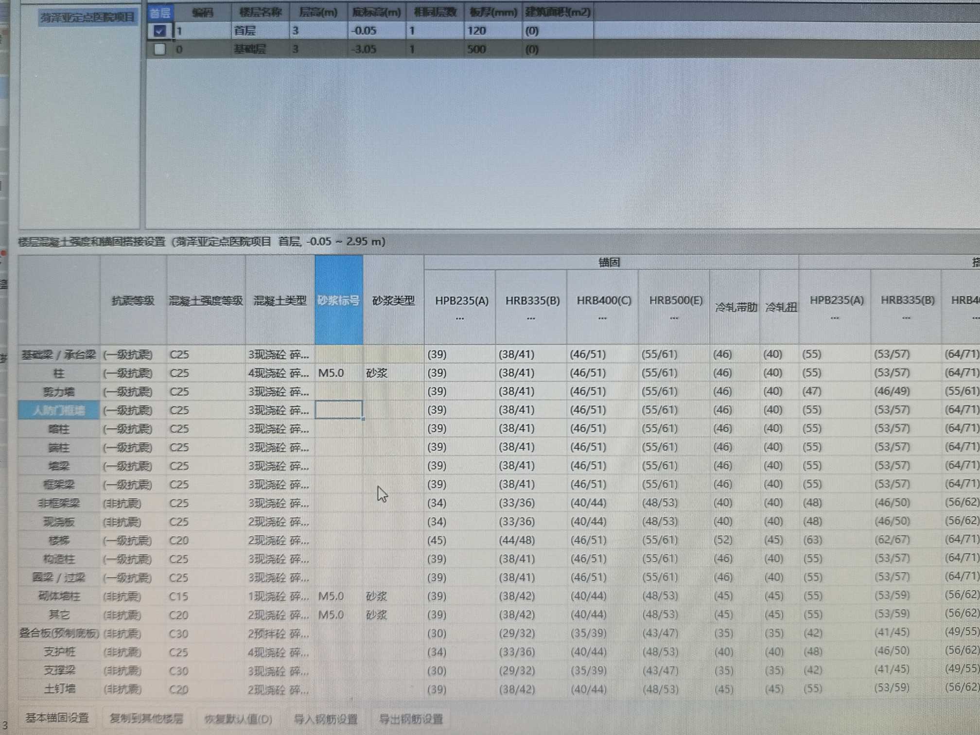Click the 复制到其他楼层 button
Image resolution: width=980 pixels, height=735 pixels.
click(146, 718)
